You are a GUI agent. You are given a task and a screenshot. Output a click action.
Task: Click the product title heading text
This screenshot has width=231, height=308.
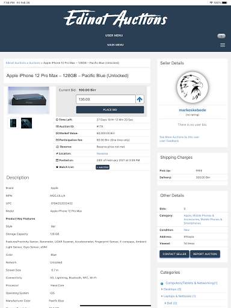67,76
